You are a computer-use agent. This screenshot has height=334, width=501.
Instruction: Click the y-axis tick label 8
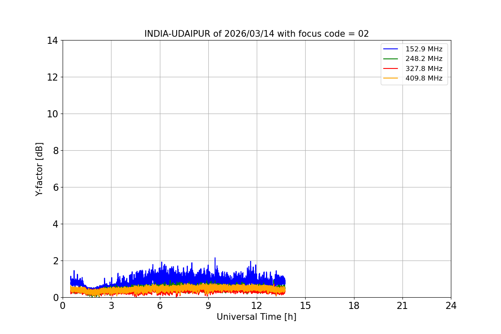click(x=56, y=151)
